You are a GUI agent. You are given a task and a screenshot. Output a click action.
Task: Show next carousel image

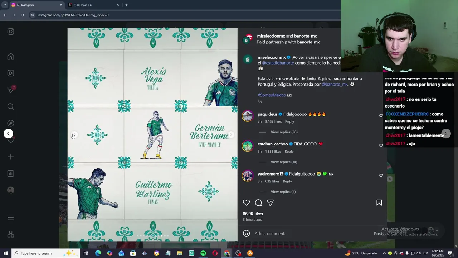231,135
